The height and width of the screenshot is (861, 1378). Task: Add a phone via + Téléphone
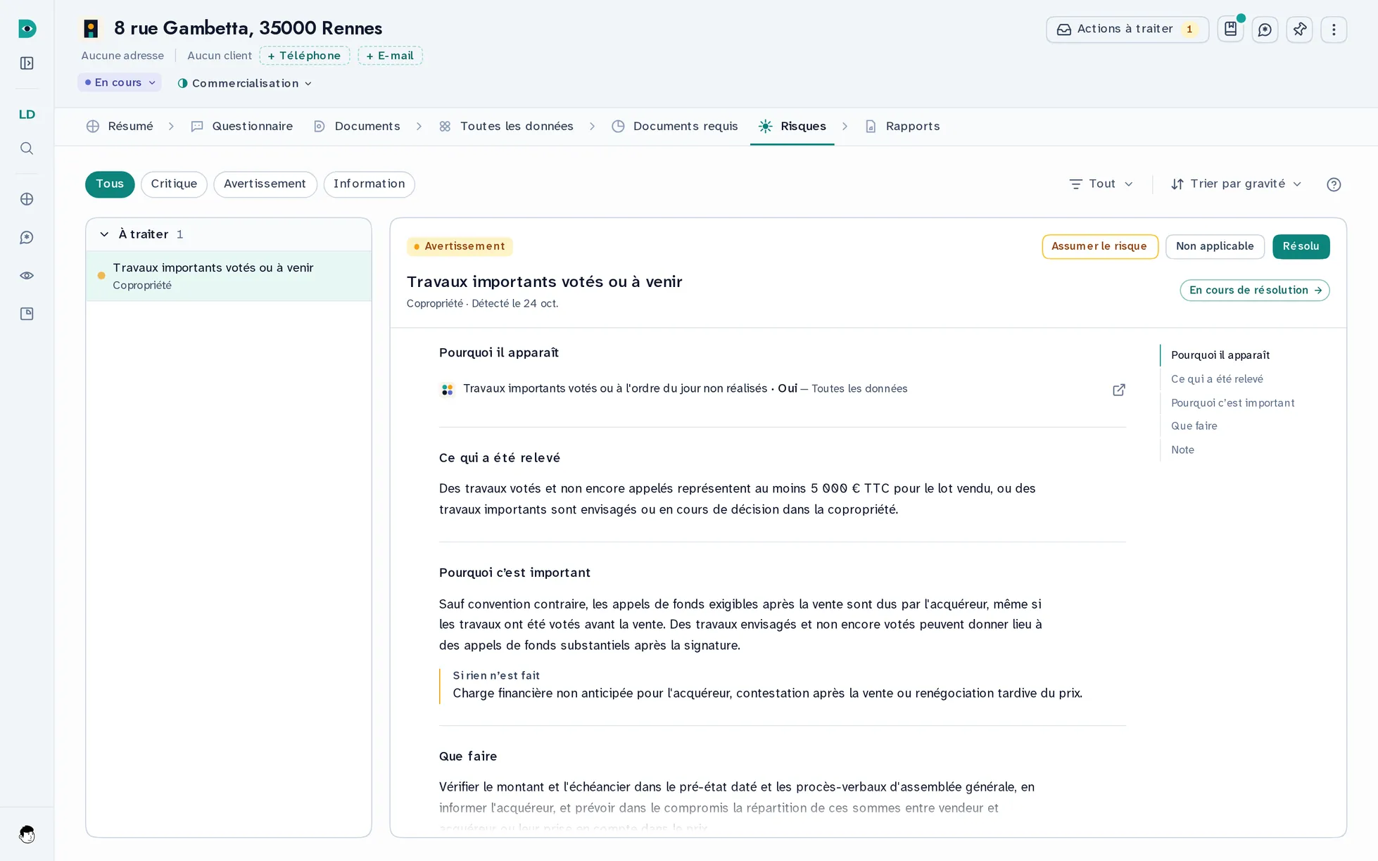point(305,56)
